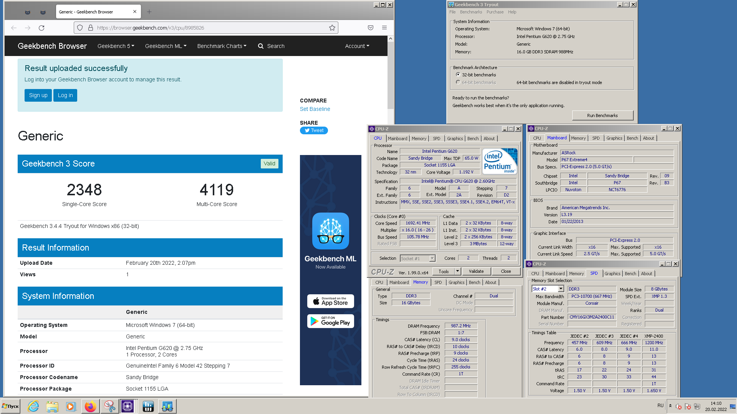Open the Action Center flag tray icon
The image size is (737, 414).
coord(687,406)
